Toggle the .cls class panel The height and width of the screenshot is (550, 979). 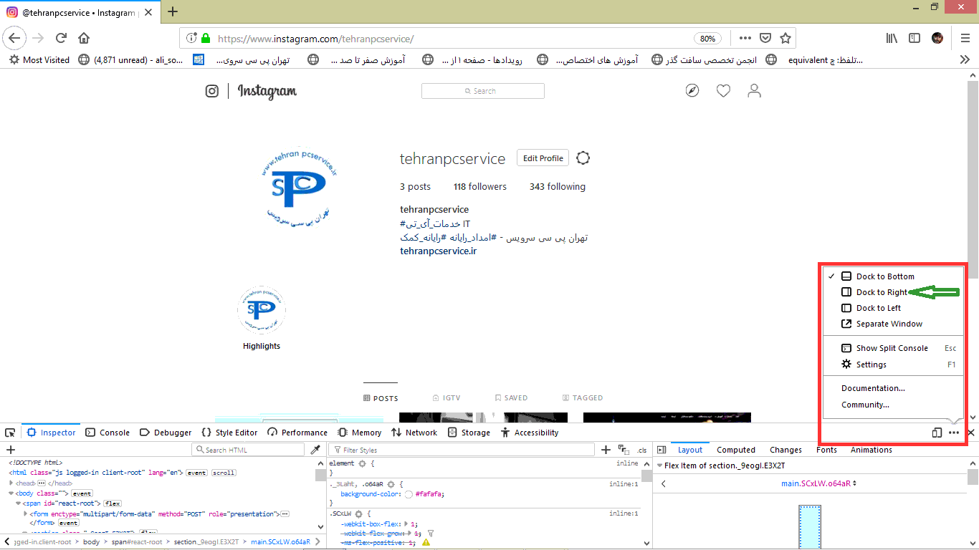642,450
